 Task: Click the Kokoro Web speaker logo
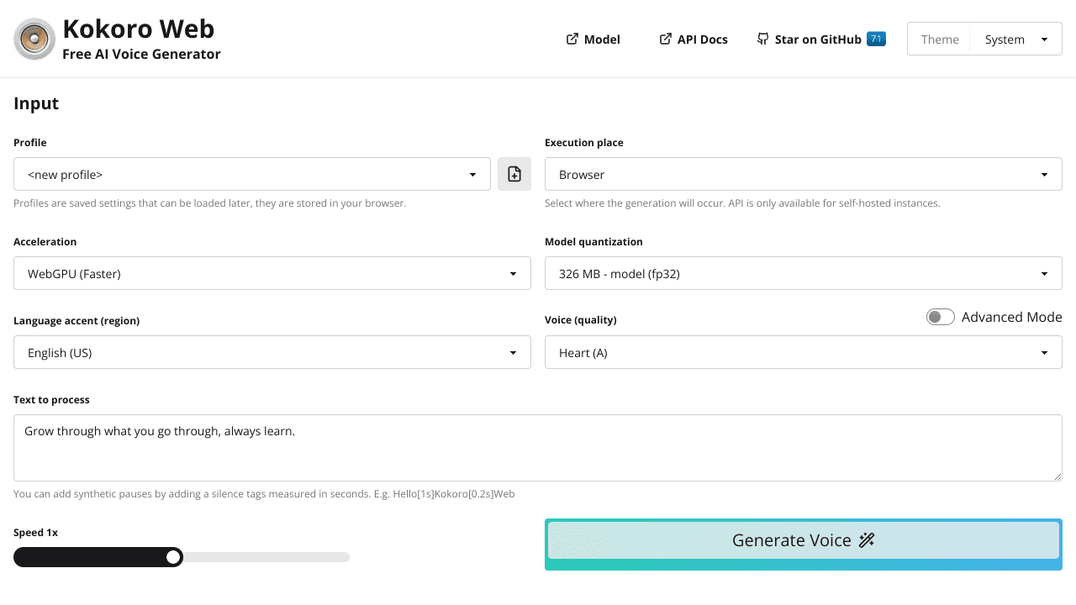pos(34,39)
